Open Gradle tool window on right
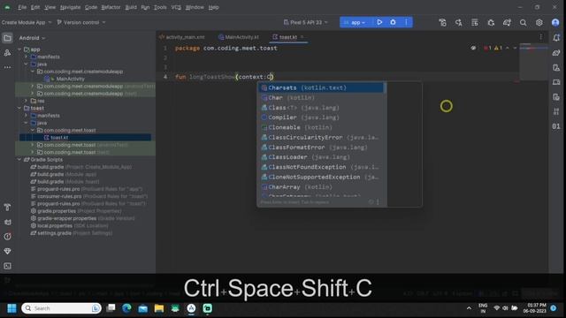566x318 pixels. coord(556,53)
